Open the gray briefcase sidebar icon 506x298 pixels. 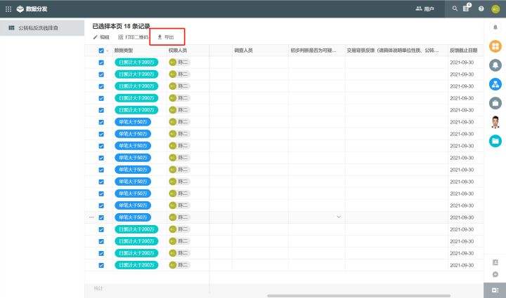495,103
